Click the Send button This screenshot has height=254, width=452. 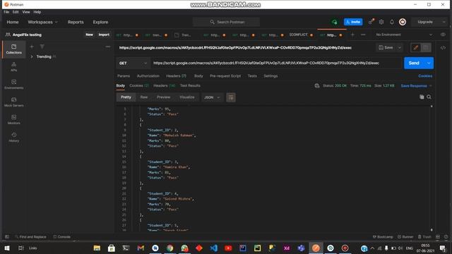pos(414,63)
